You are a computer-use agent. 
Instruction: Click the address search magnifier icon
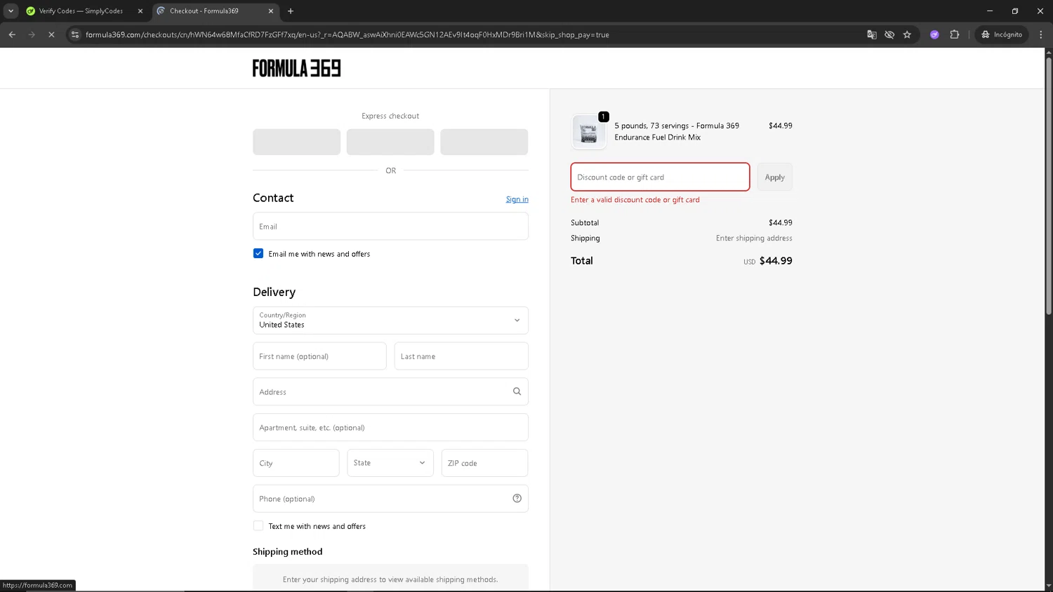point(517,391)
